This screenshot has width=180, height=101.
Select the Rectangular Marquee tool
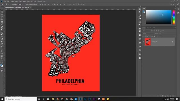[2, 12]
